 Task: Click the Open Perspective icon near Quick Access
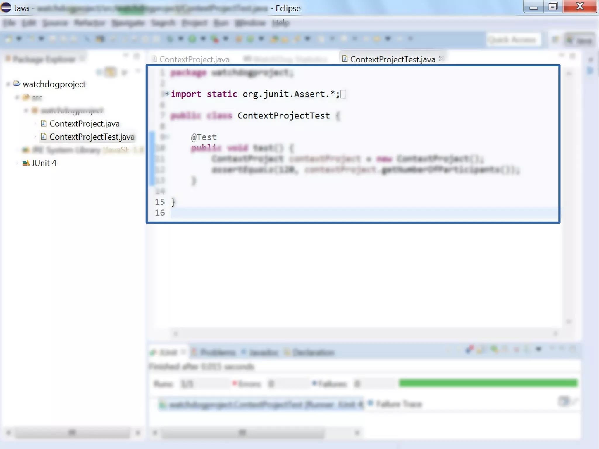[x=555, y=40]
